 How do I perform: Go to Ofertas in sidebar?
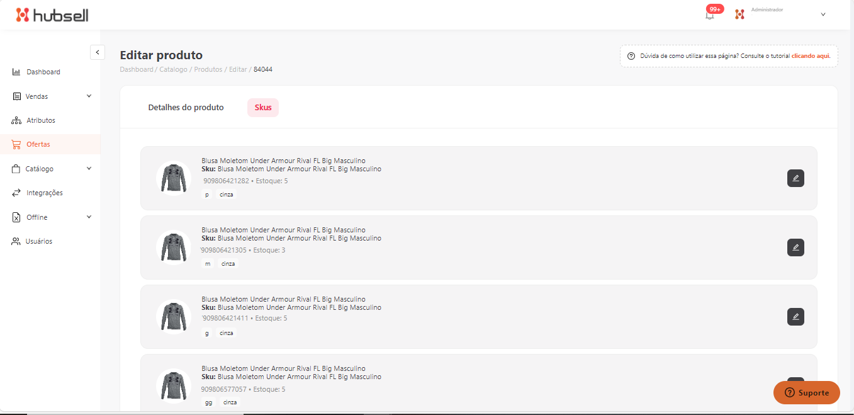[x=38, y=144]
